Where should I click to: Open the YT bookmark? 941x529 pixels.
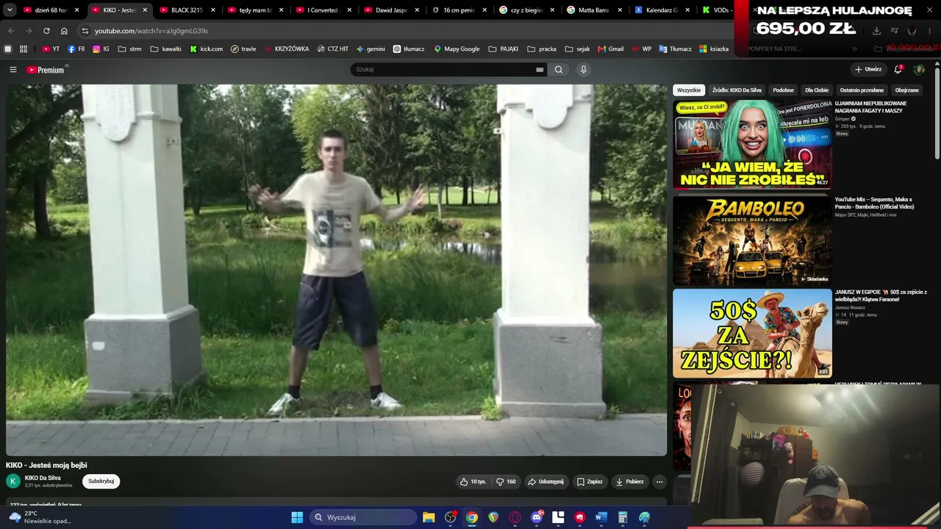click(51, 49)
